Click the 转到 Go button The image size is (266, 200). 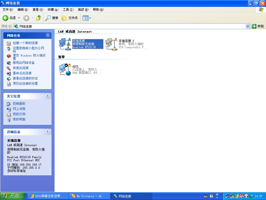pos(258,26)
